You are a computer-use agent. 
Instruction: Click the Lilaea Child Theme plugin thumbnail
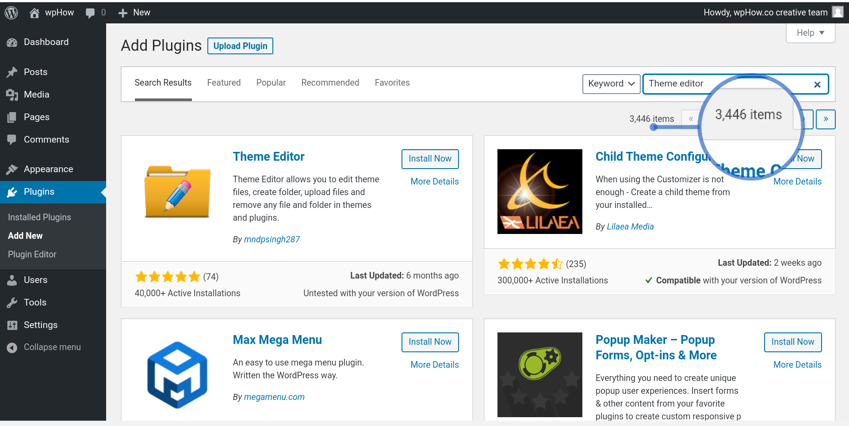[x=540, y=192]
